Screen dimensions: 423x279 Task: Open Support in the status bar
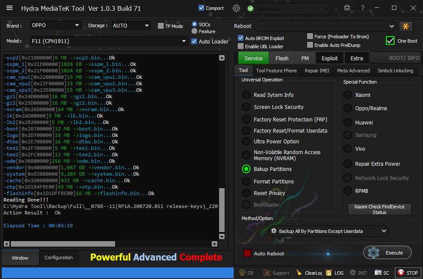276,273
